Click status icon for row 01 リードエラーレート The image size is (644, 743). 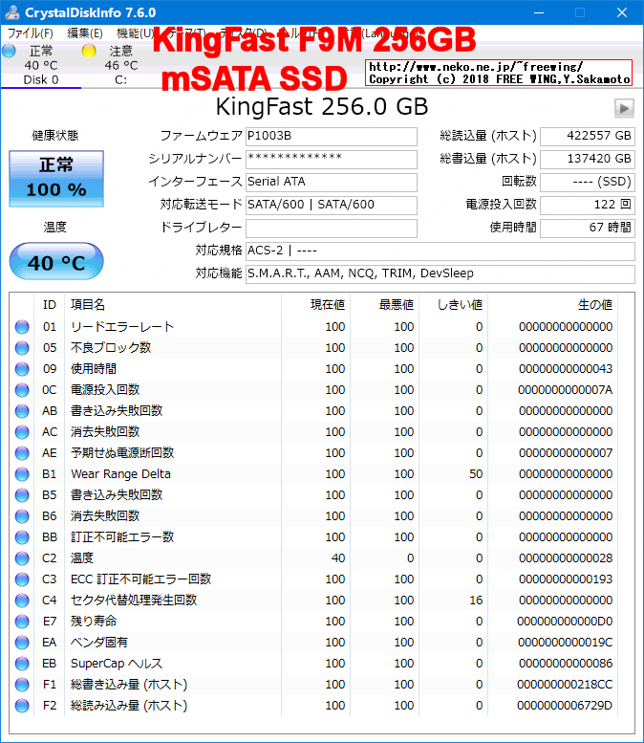click(22, 327)
